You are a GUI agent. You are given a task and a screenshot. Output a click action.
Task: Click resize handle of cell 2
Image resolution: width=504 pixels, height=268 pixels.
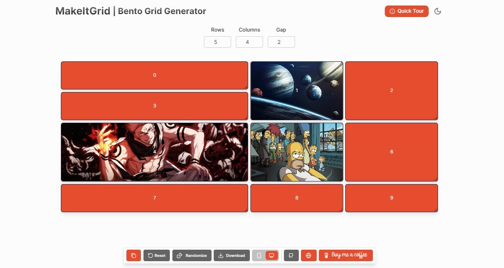pyautogui.click(x=435, y=118)
